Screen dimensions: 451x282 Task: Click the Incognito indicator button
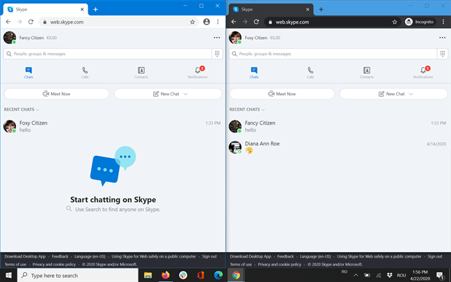420,22
